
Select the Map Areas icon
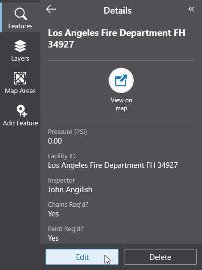[x=20, y=78]
